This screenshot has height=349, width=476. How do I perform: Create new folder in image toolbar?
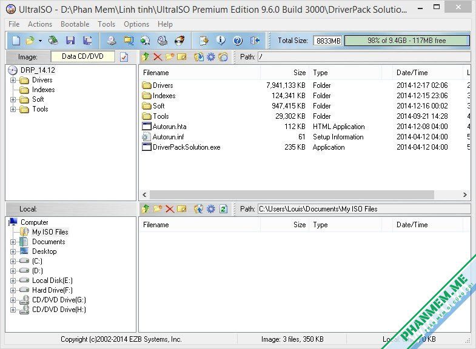pos(170,57)
